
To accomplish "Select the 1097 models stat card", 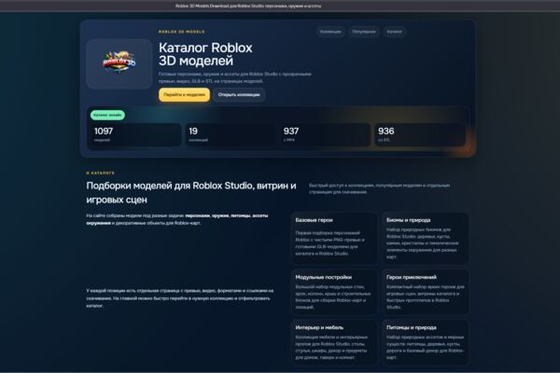I will (135, 134).
